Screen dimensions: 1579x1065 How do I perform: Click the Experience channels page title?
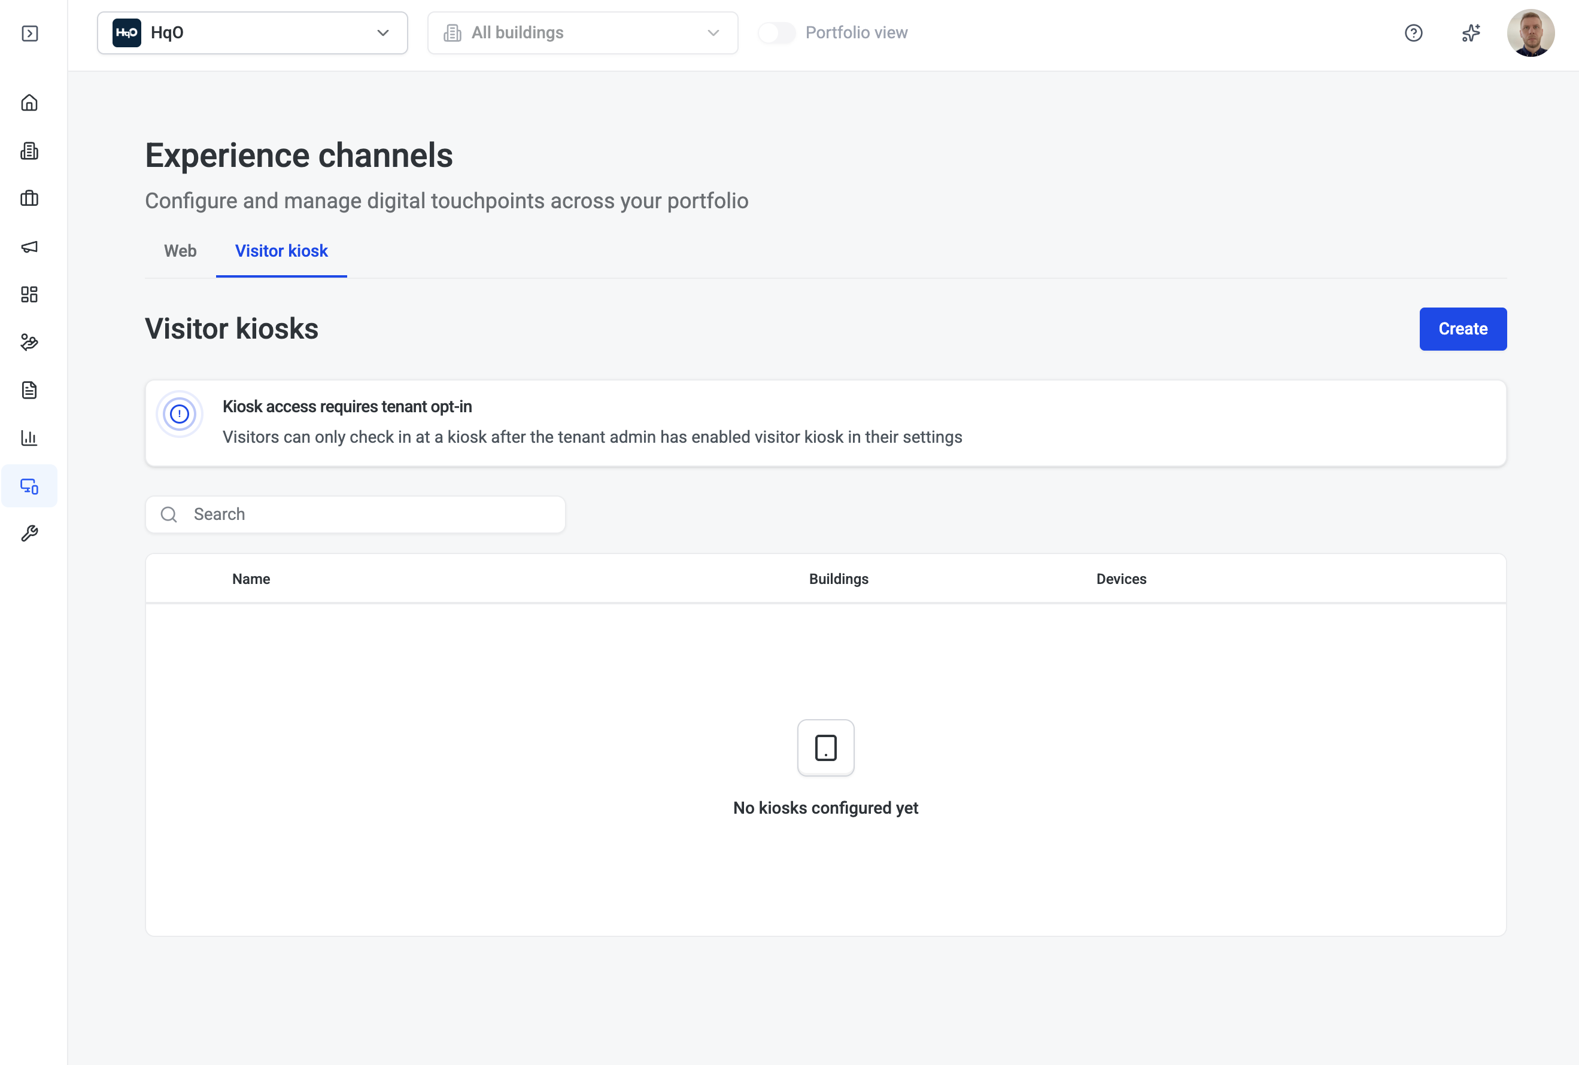pyautogui.click(x=299, y=156)
